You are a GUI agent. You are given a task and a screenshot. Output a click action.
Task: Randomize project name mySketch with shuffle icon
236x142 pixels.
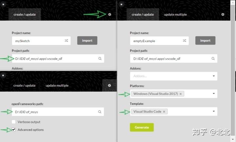[x=66, y=40]
